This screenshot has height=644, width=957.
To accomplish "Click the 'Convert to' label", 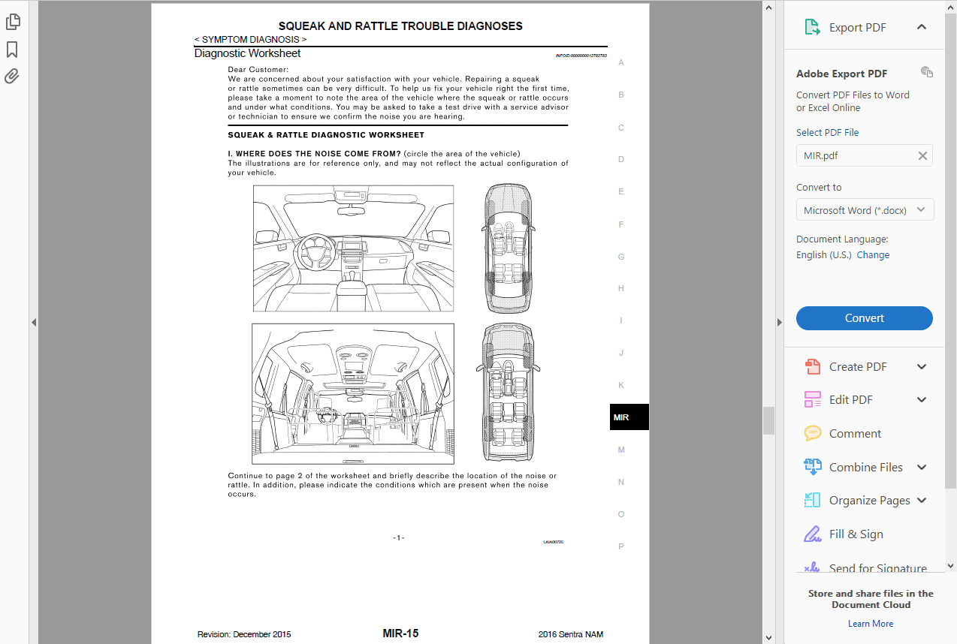I will tap(819, 188).
